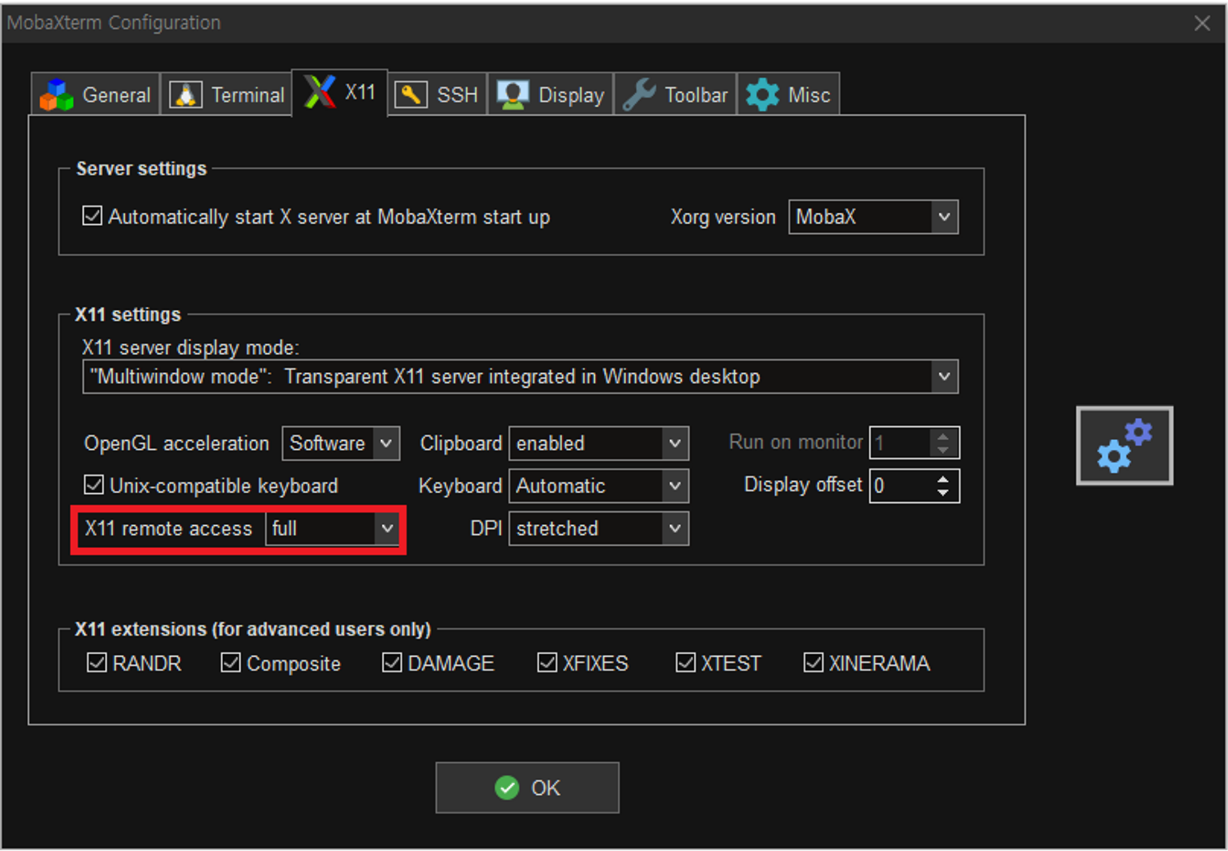Uncheck Automatically start X server checkbox

(93, 216)
